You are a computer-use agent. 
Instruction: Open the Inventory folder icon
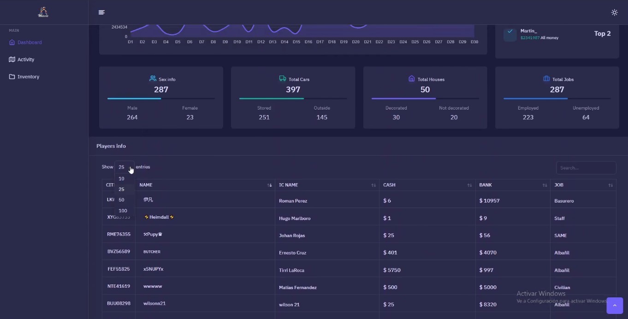(12, 77)
